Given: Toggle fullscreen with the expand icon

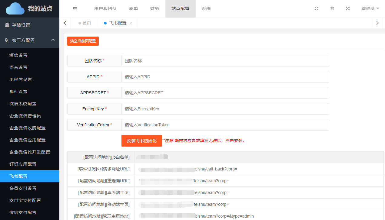Looking at the screenshot, I should (x=348, y=9).
